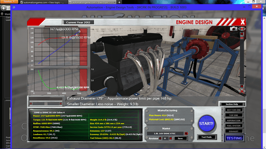Decrease revision with the minus button
266x149 pixels.
160,139
